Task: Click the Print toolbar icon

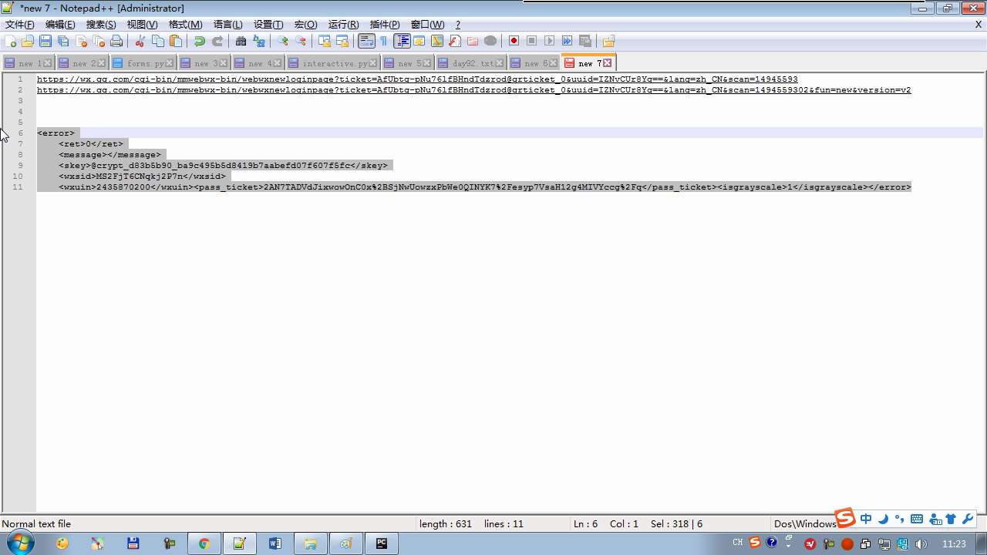Action: [116, 41]
